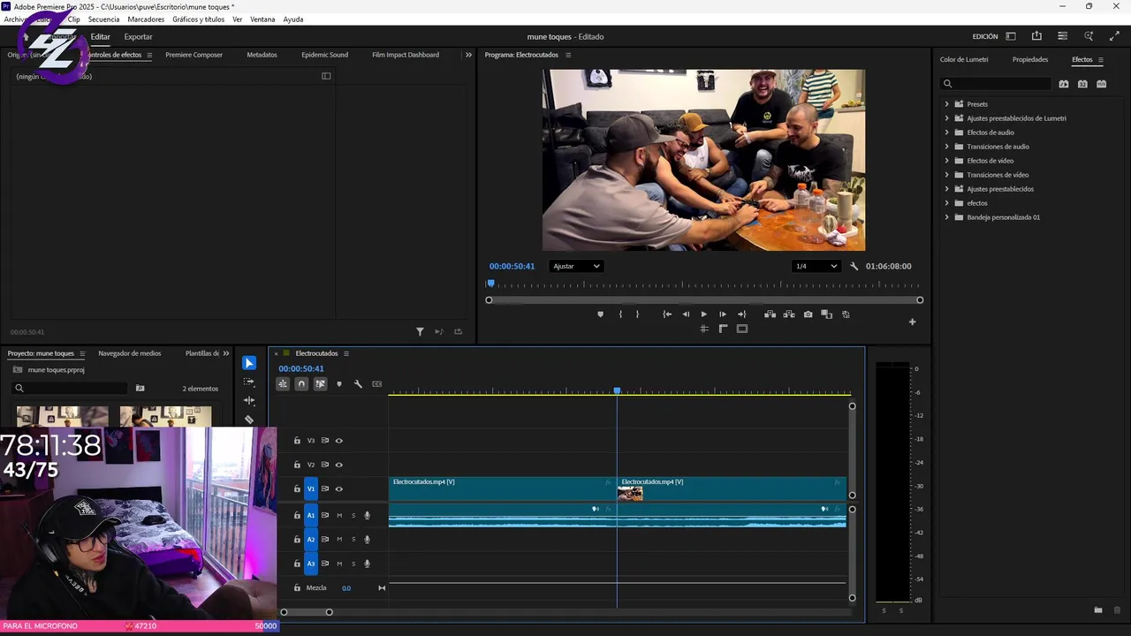Switch to the Metadatos tab
Screen dimensions: 1131x636
pos(262,55)
